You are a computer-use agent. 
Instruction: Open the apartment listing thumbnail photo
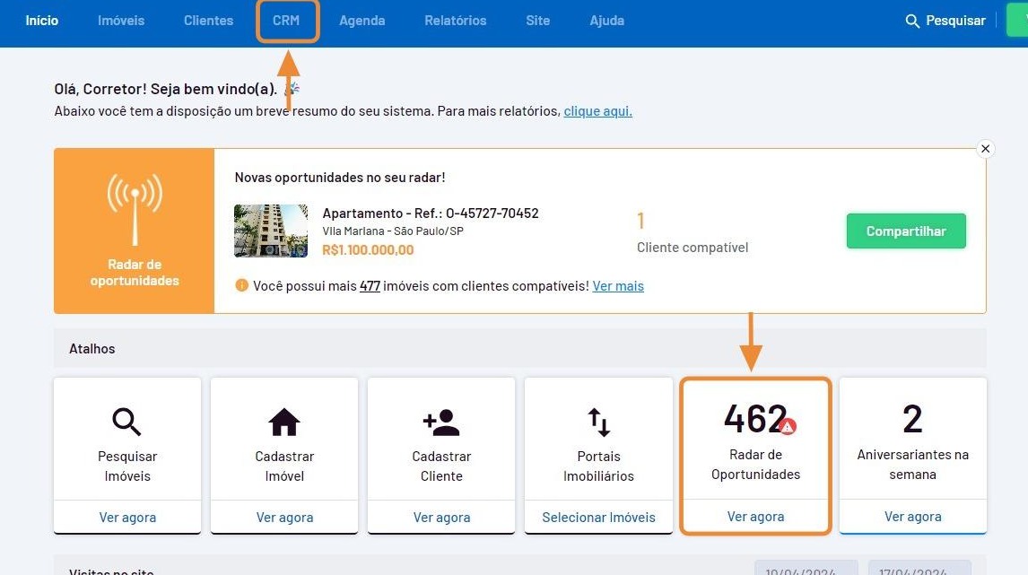click(270, 231)
